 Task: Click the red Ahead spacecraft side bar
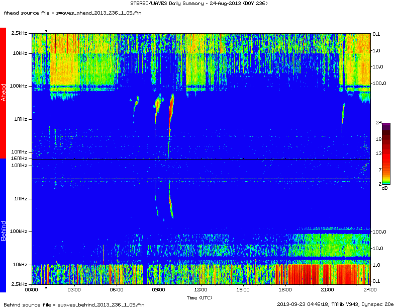click(x=3, y=93)
